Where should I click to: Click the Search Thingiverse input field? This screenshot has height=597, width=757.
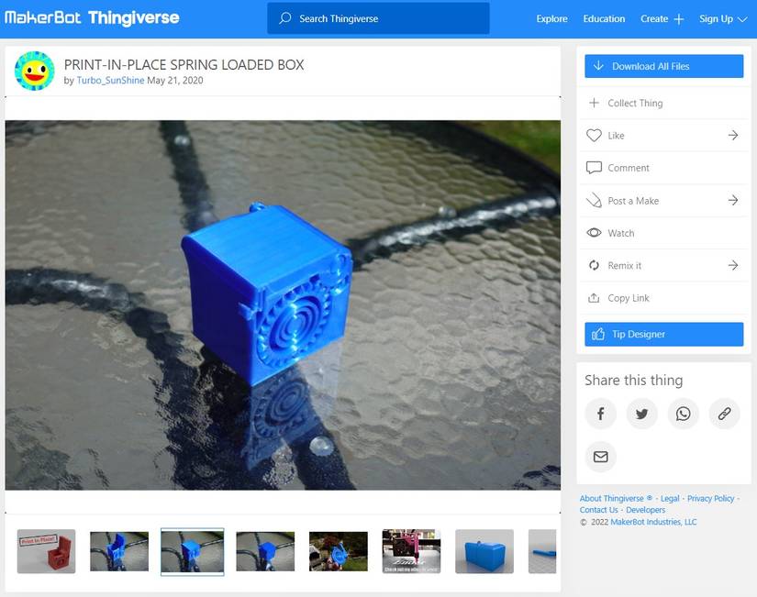(x=385, y=18)
